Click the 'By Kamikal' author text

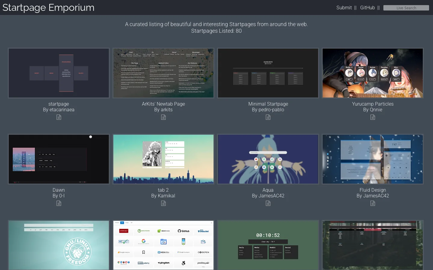tap(163, 196)
